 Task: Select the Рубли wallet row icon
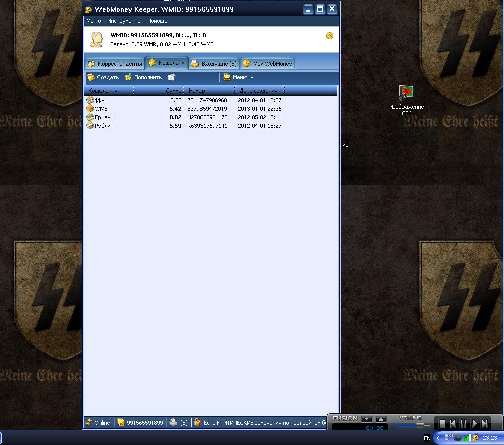coord(90,125)
